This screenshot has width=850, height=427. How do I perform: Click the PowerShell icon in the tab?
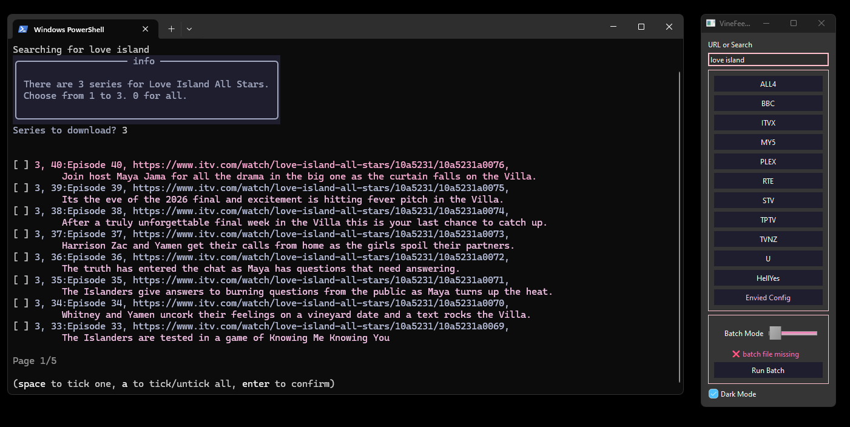(23, 29)
